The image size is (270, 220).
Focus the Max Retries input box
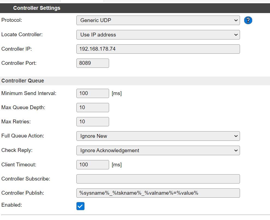(92, 122)
